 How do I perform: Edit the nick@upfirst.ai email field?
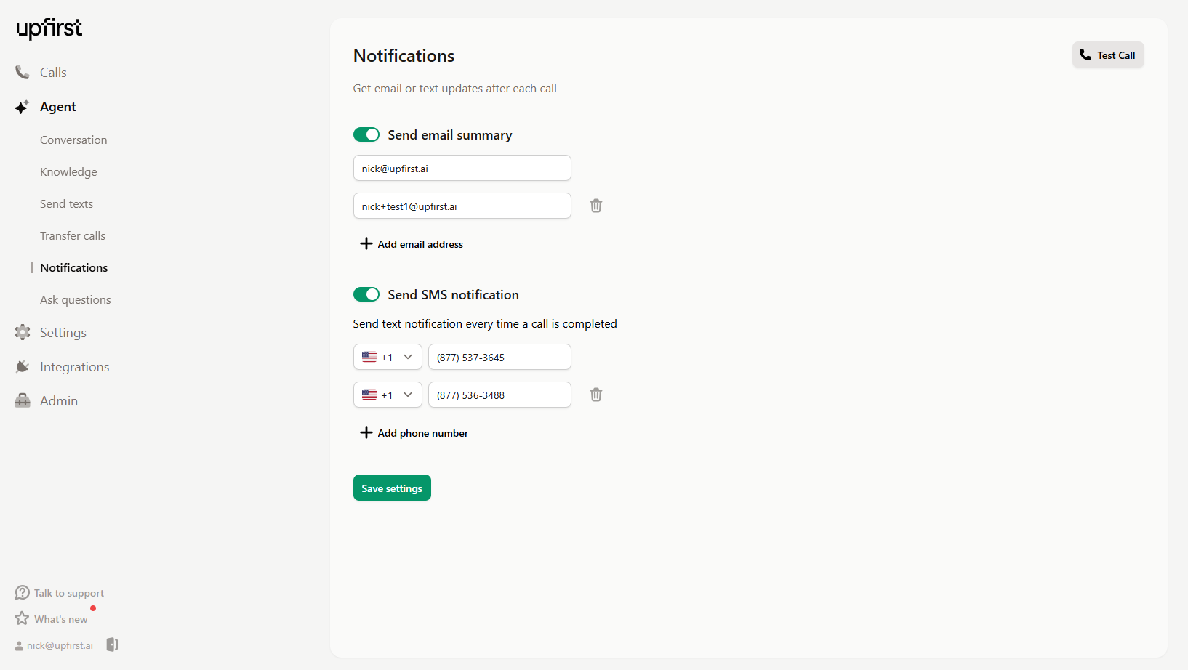(x=462, y=168)
